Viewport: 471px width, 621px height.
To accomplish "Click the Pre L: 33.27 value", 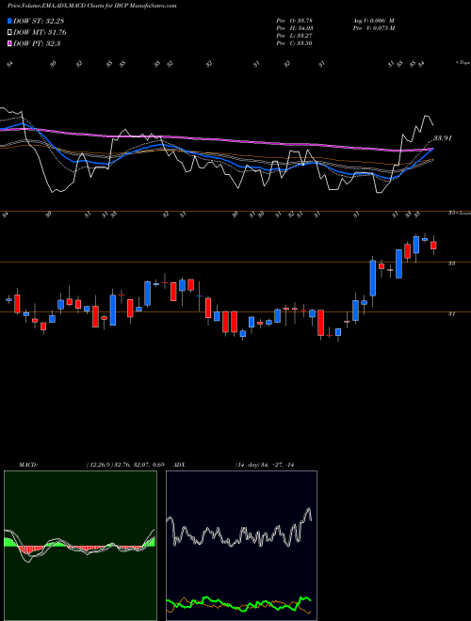I will (x=295, y=36).
